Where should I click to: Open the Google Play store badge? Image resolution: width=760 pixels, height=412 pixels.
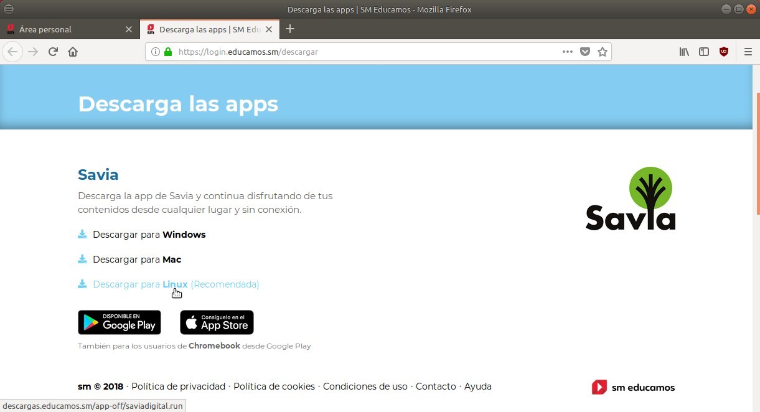(120, 322)
